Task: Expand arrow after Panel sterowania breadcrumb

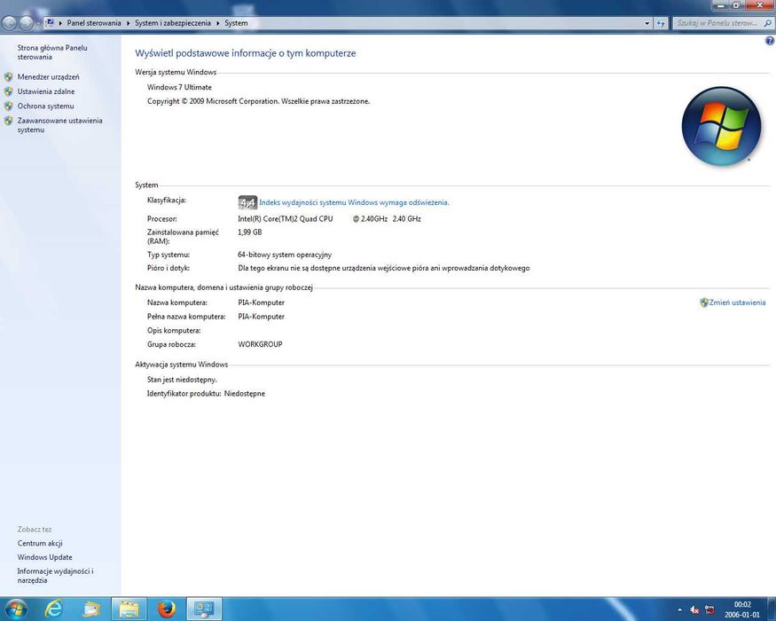Action: 128,23
